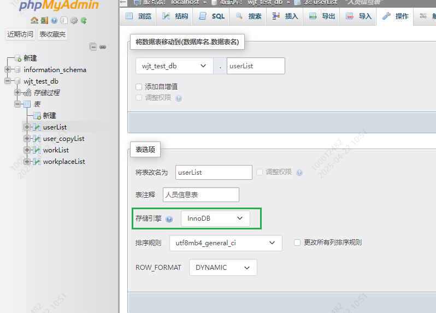Open the ROW_FORMAT DYNAMIC dropdown
Viewport: 436px width, 313px height.
pyautogui.click(x=223, y=268)
